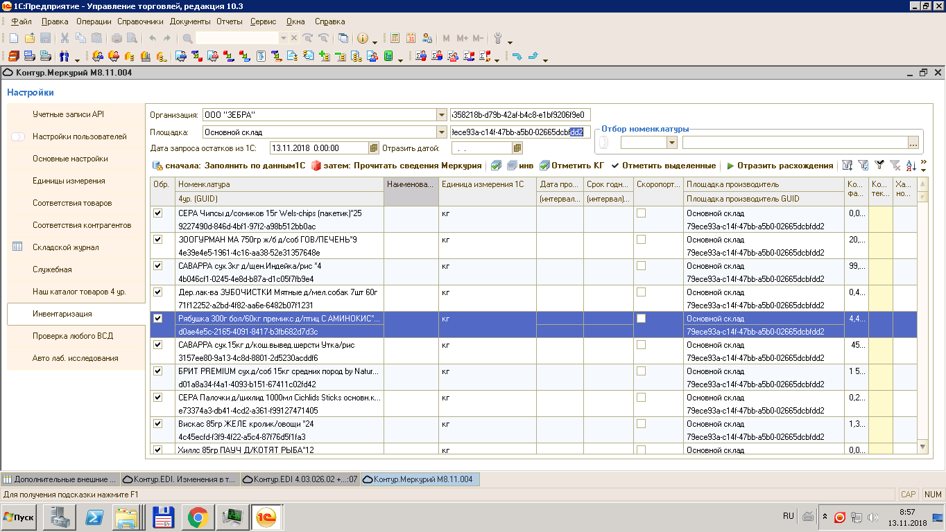This screenshot has height=532, width=946.
Task: Click the second filter icon in the table toolbar
Action: coord(863,165)
